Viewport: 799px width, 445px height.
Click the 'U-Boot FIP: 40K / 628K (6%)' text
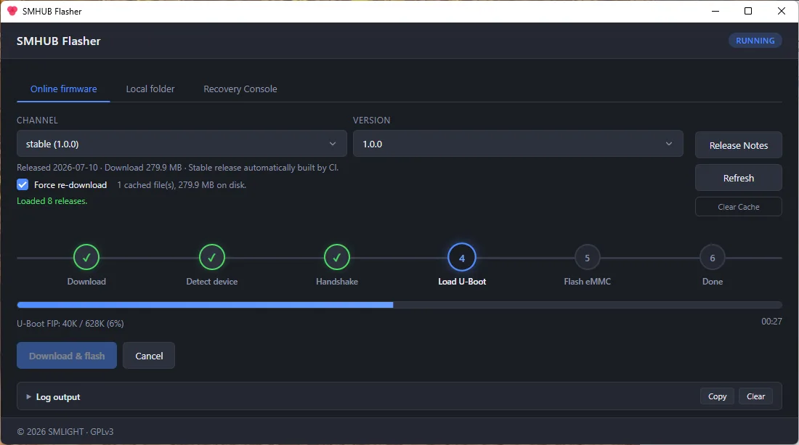click(x=70, y=323)
